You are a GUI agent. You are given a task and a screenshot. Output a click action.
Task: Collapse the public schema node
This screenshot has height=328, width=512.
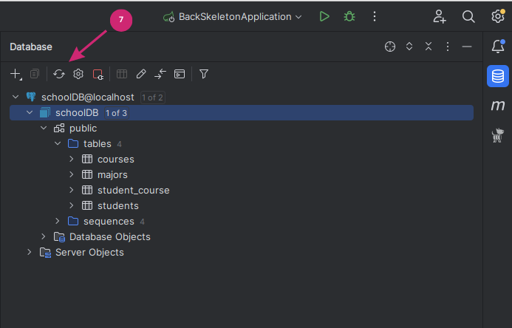click(x=44, y=128)
